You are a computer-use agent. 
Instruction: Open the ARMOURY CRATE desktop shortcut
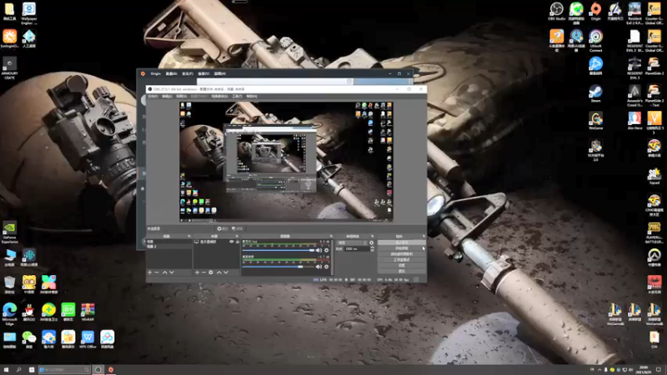coord(9,68)
